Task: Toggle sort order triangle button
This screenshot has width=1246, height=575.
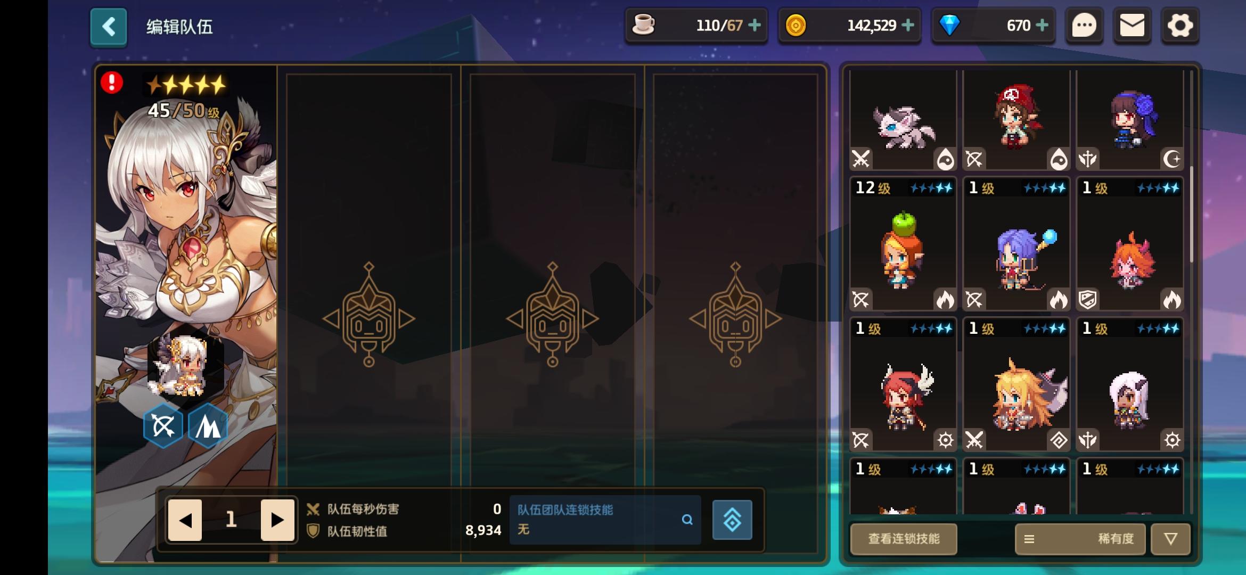Action: (x=1170, y=539)
